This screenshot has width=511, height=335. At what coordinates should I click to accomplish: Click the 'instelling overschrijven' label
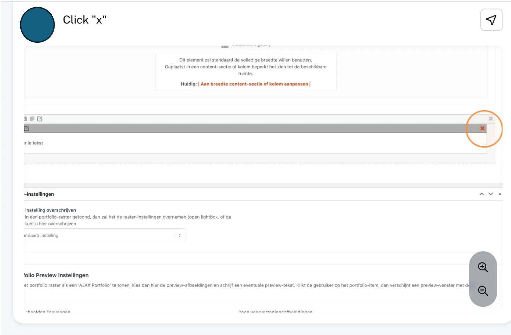point(50,210)
